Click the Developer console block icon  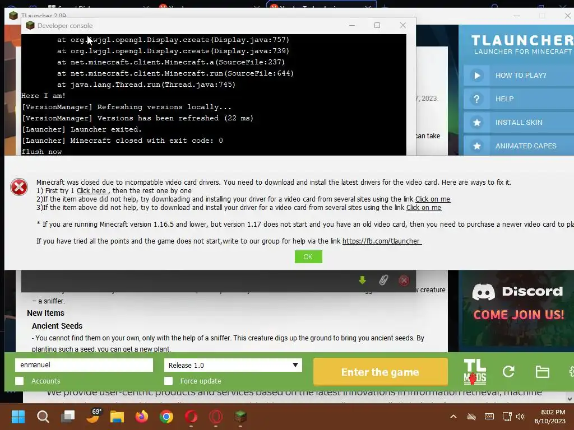pyautogui.click(x=30, y=26)
